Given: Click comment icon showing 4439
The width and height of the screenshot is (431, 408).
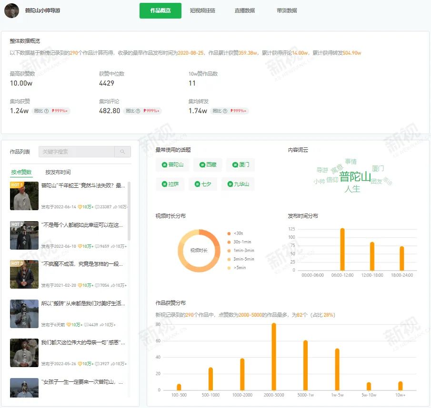Looking at the screenshot, I should click(x=86, y=325).
